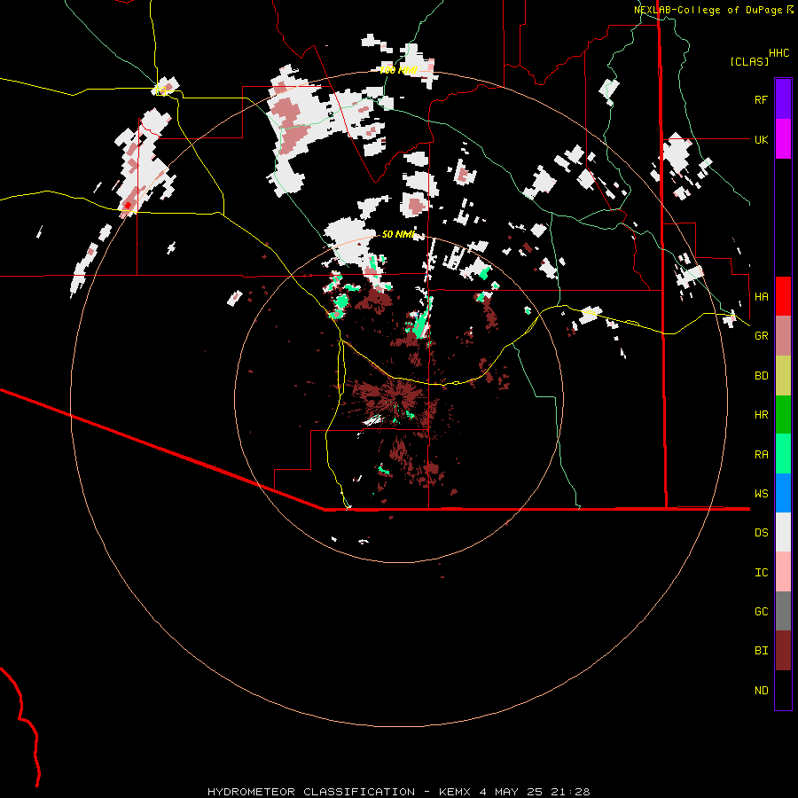Screen dimensions: 798x798
Task: Click the HHC product label
Action: click(x=778, y=53)
